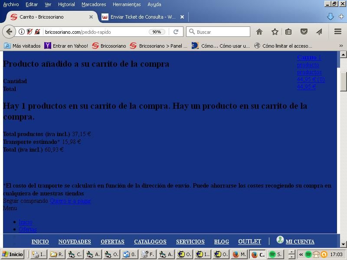
Task: Open the Ayuda menu
Action: coord(154,4)
